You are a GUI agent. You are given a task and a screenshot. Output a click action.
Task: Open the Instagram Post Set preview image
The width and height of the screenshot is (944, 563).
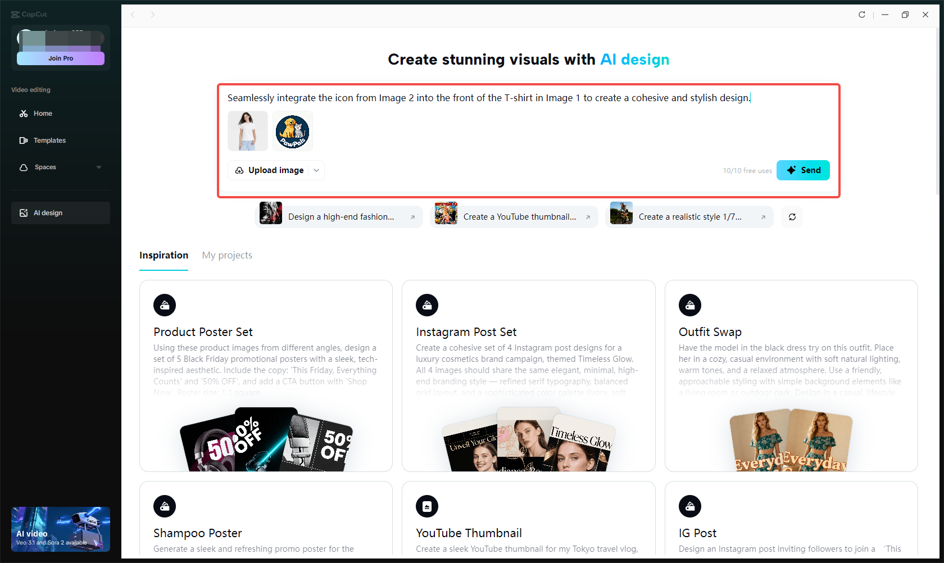coord(529,439)
